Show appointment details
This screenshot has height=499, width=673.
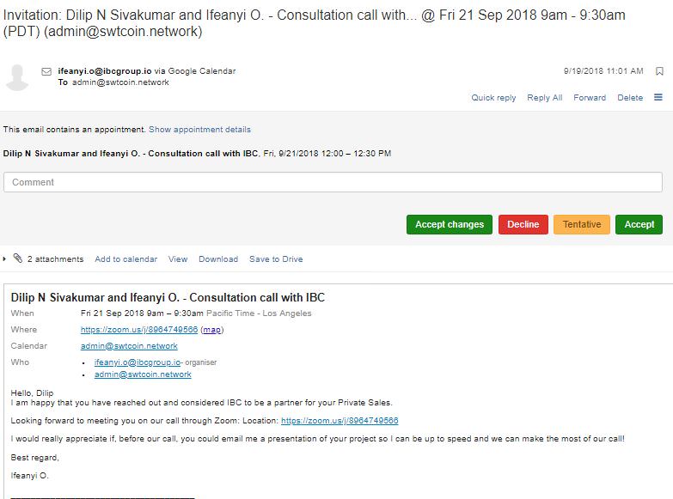199,130
